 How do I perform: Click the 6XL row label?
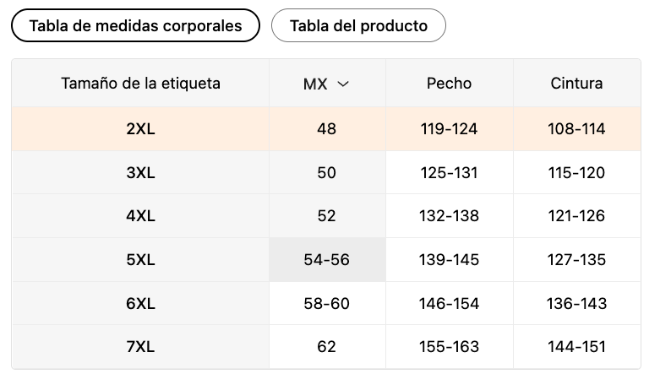[x=140, y=303]
